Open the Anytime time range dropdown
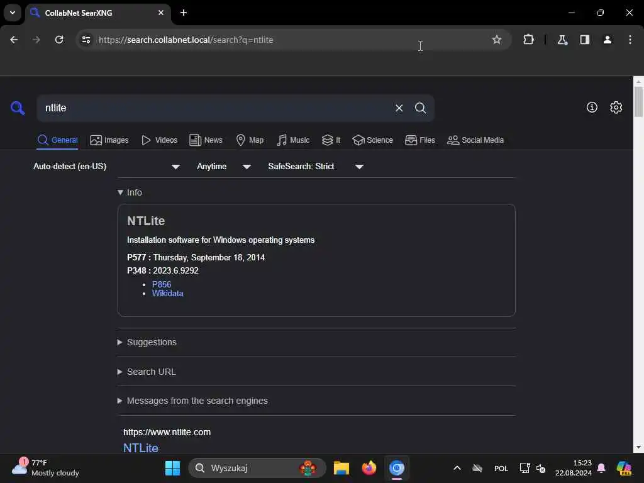Viewport: 644px width, 483px height. (x=224, y=166)
